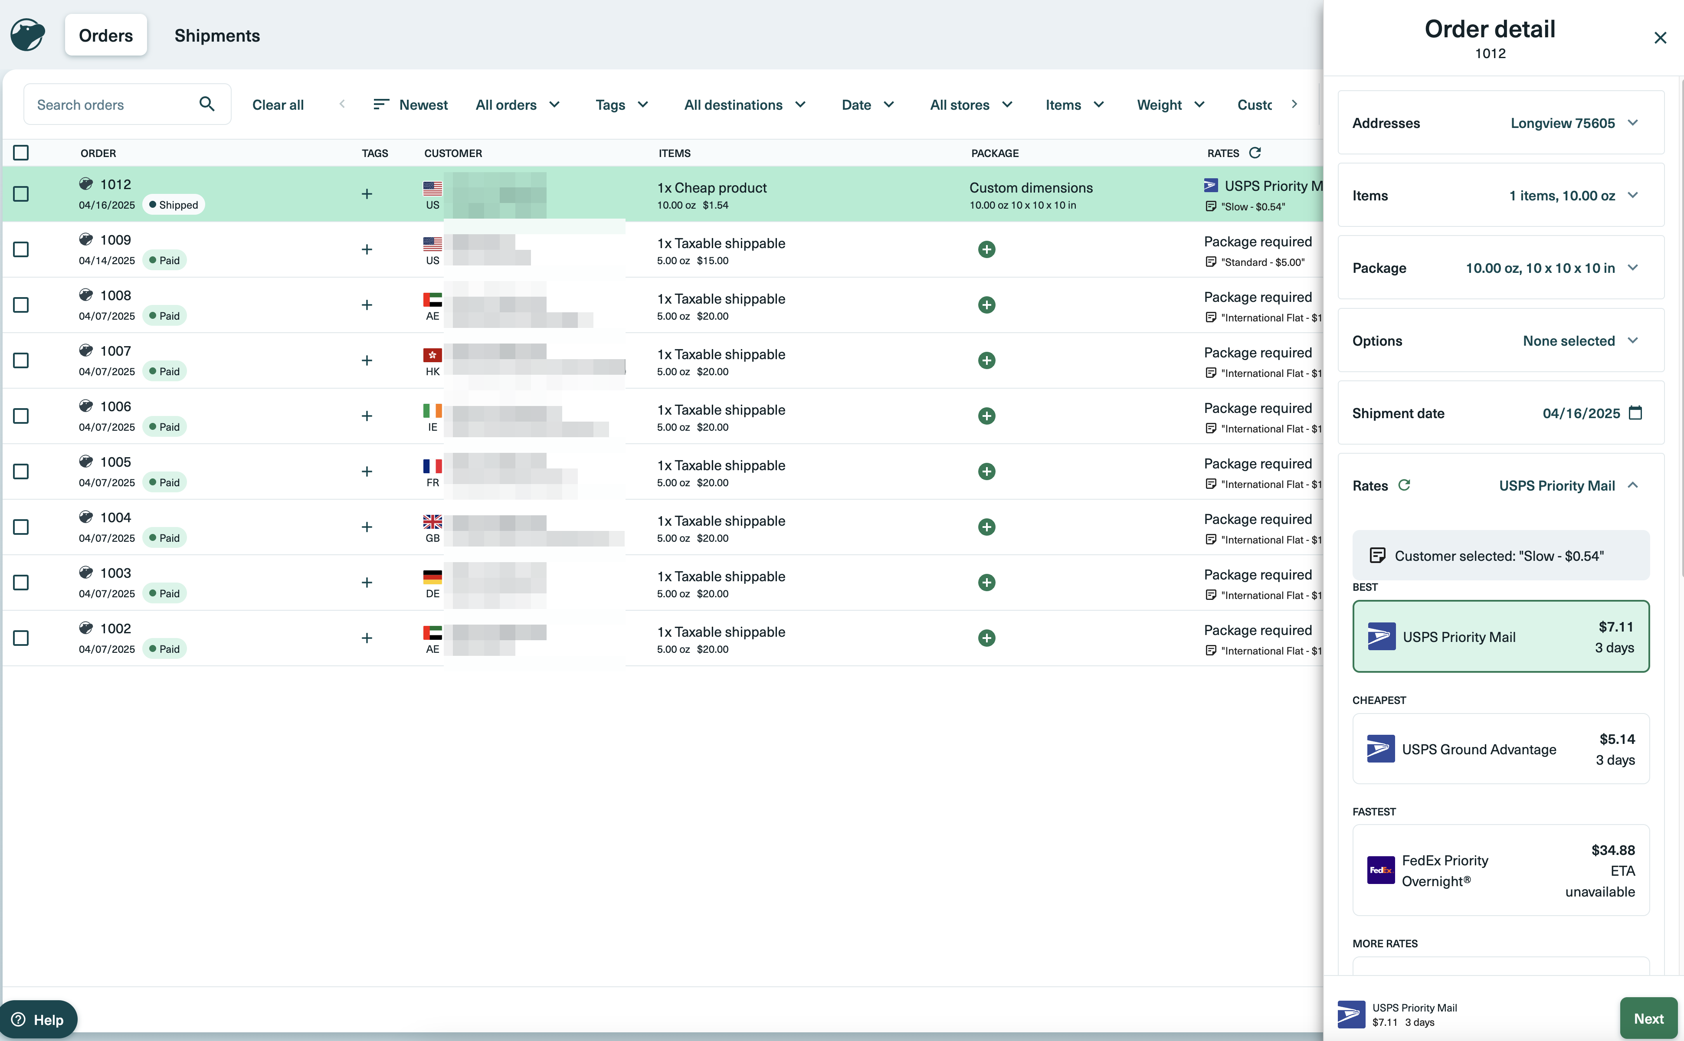Click the Shipped status badge
Image resolution: width=1684 pixels, height=1041 pixels.
coord(173,205)
